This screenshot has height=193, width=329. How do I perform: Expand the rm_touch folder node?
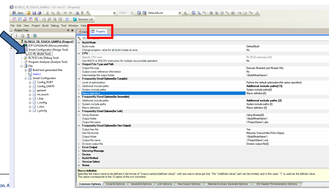30,95
